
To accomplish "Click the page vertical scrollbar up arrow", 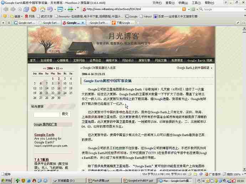I will click(244, 29).
